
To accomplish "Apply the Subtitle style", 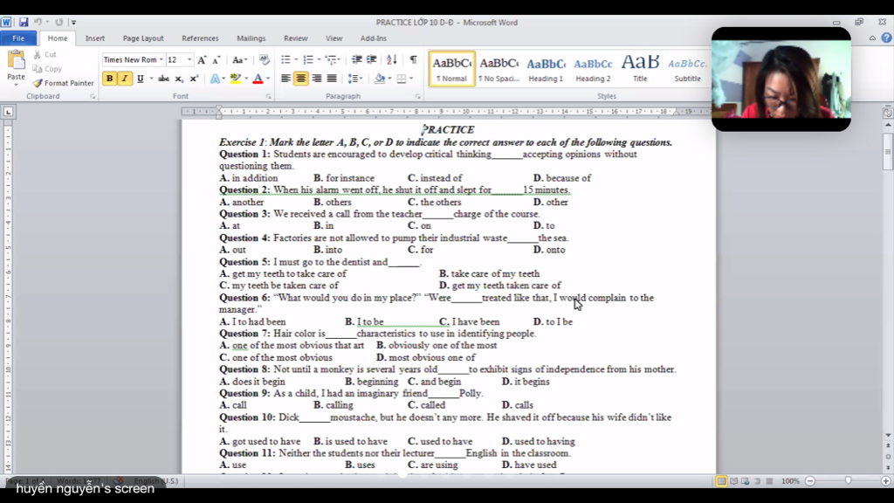I will point(688,68).
